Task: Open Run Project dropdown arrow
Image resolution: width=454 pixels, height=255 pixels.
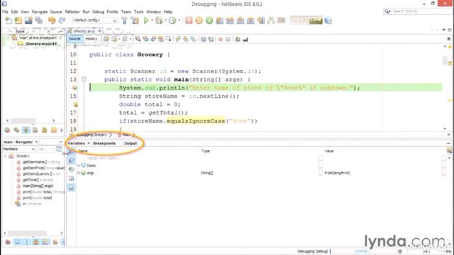Action: [152, 20]
